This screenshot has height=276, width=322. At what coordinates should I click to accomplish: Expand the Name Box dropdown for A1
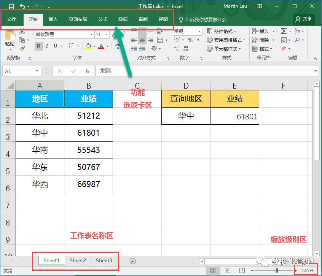coord(37,71)
